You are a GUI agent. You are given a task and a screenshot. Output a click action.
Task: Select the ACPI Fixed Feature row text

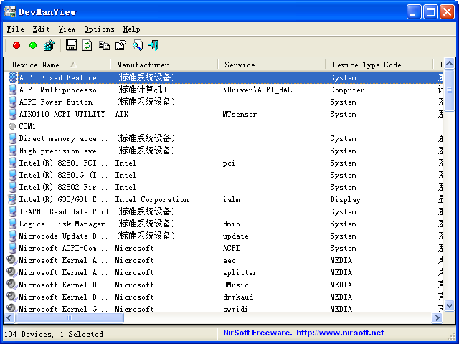click(63, 77)
